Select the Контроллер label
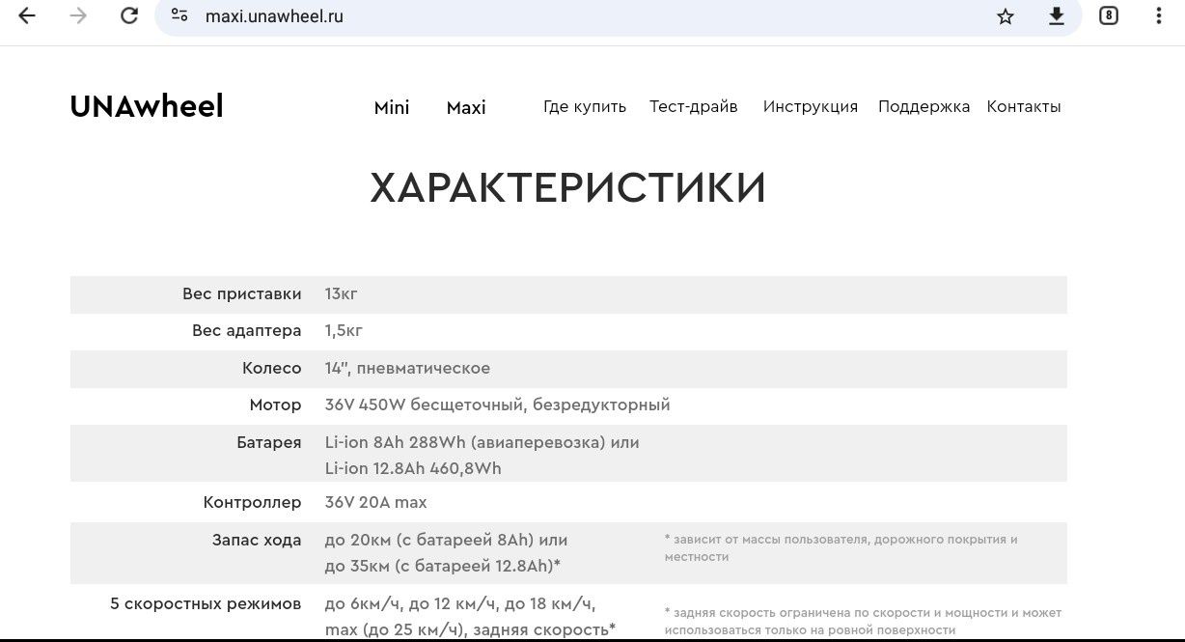Viewport: 1185px width, 642px height. (x=253, y=503)
